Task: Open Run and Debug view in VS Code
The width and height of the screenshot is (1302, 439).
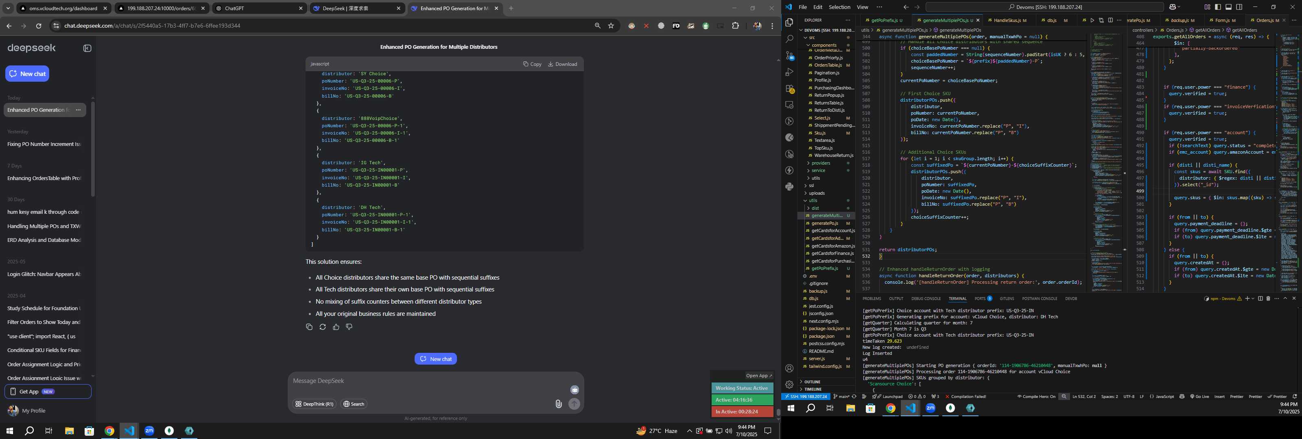Action: [789, 72]
